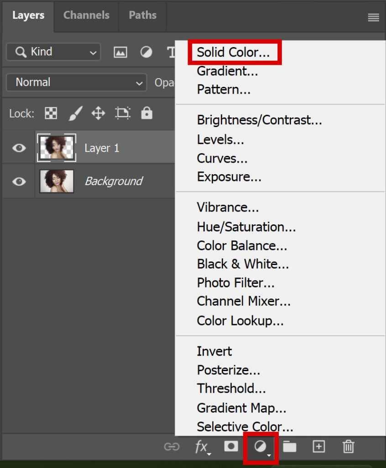Click the Lock position icon
Viewport: 386px width, 468px height.
[x=98, y=113]
